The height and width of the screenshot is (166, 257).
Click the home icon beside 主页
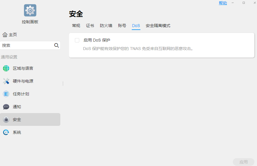pyautogui.click(x=5, y=35)
